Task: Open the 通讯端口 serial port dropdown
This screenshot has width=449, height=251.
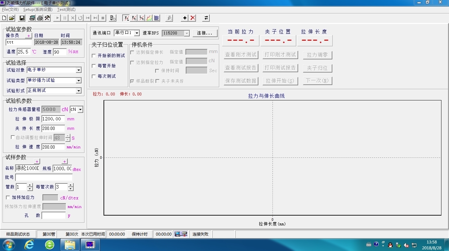Action: (137, 33)
